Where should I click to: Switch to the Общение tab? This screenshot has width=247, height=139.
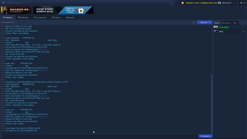click(x=8, y=17)
